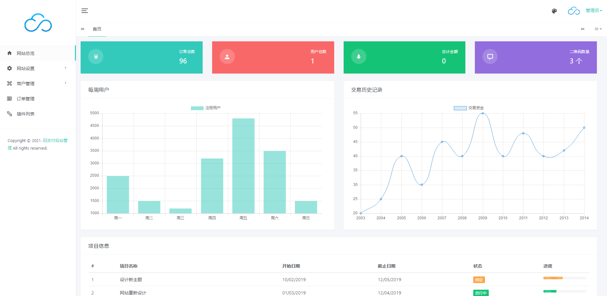Click the cloud logo in the sidebar
The image size is (607, 296).
38,23
